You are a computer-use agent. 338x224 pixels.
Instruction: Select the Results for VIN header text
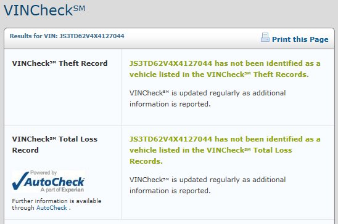pos(67,36)
